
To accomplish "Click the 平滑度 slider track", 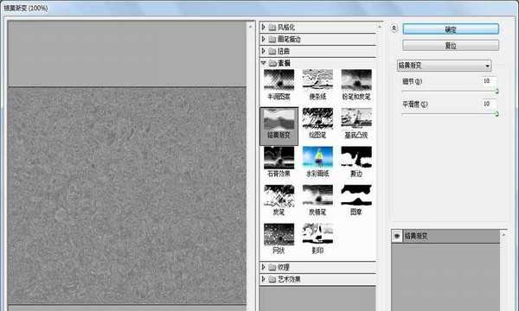I will click(x=450, y=114).
